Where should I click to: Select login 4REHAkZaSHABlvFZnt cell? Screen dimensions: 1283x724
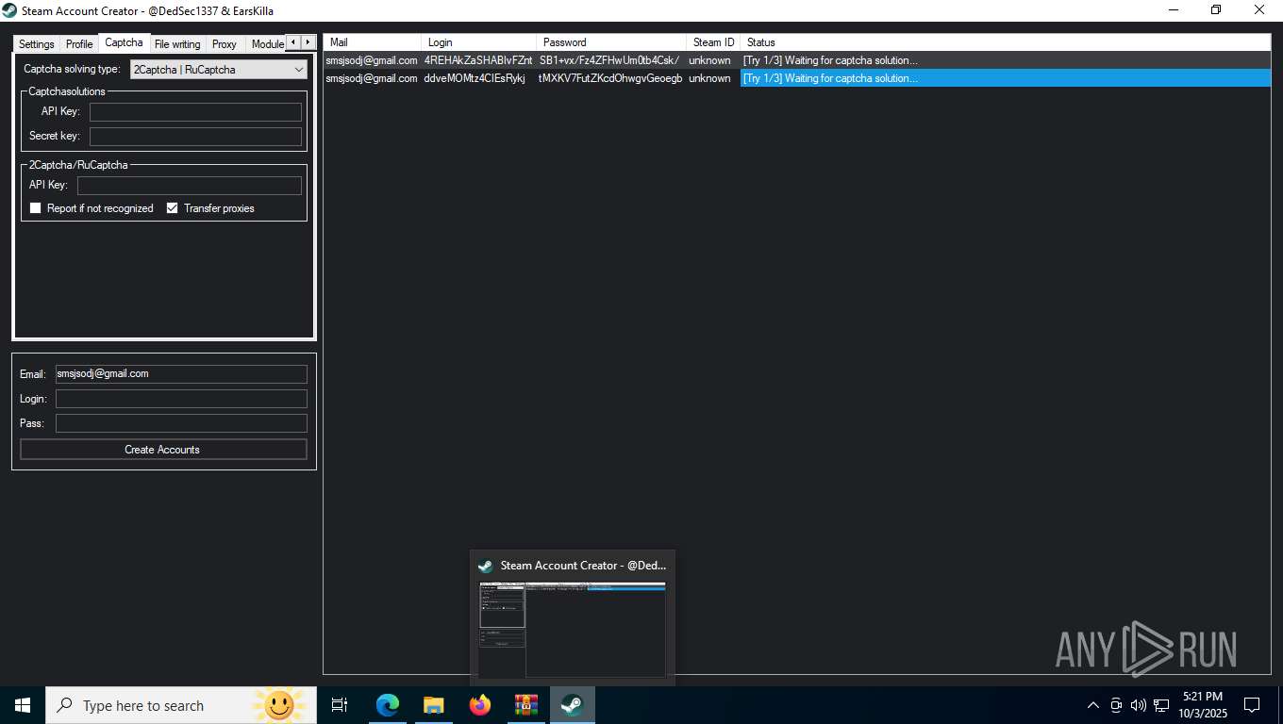point(478,60)
